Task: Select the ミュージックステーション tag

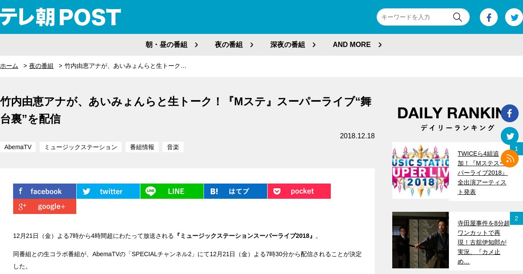Action: [81, 147]
